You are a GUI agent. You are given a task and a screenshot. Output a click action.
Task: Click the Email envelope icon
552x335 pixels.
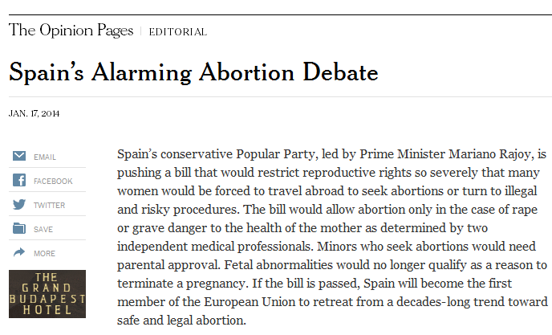19,157
